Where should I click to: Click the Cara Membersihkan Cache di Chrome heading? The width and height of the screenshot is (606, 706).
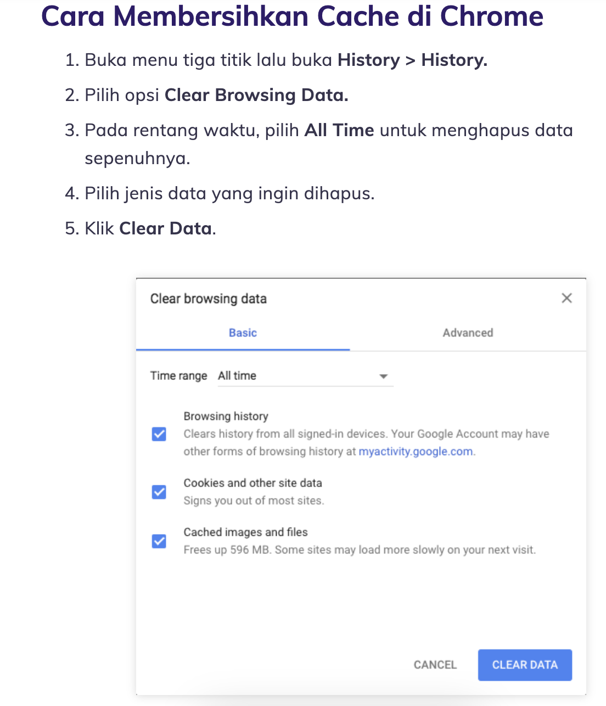pyautogui.click(x=292, y=16)
